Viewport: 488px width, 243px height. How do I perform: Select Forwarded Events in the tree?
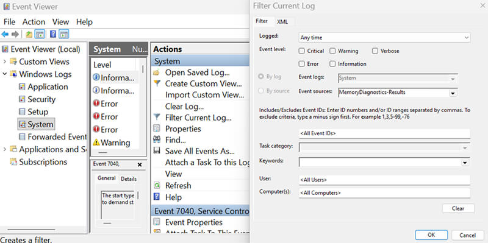57,137
